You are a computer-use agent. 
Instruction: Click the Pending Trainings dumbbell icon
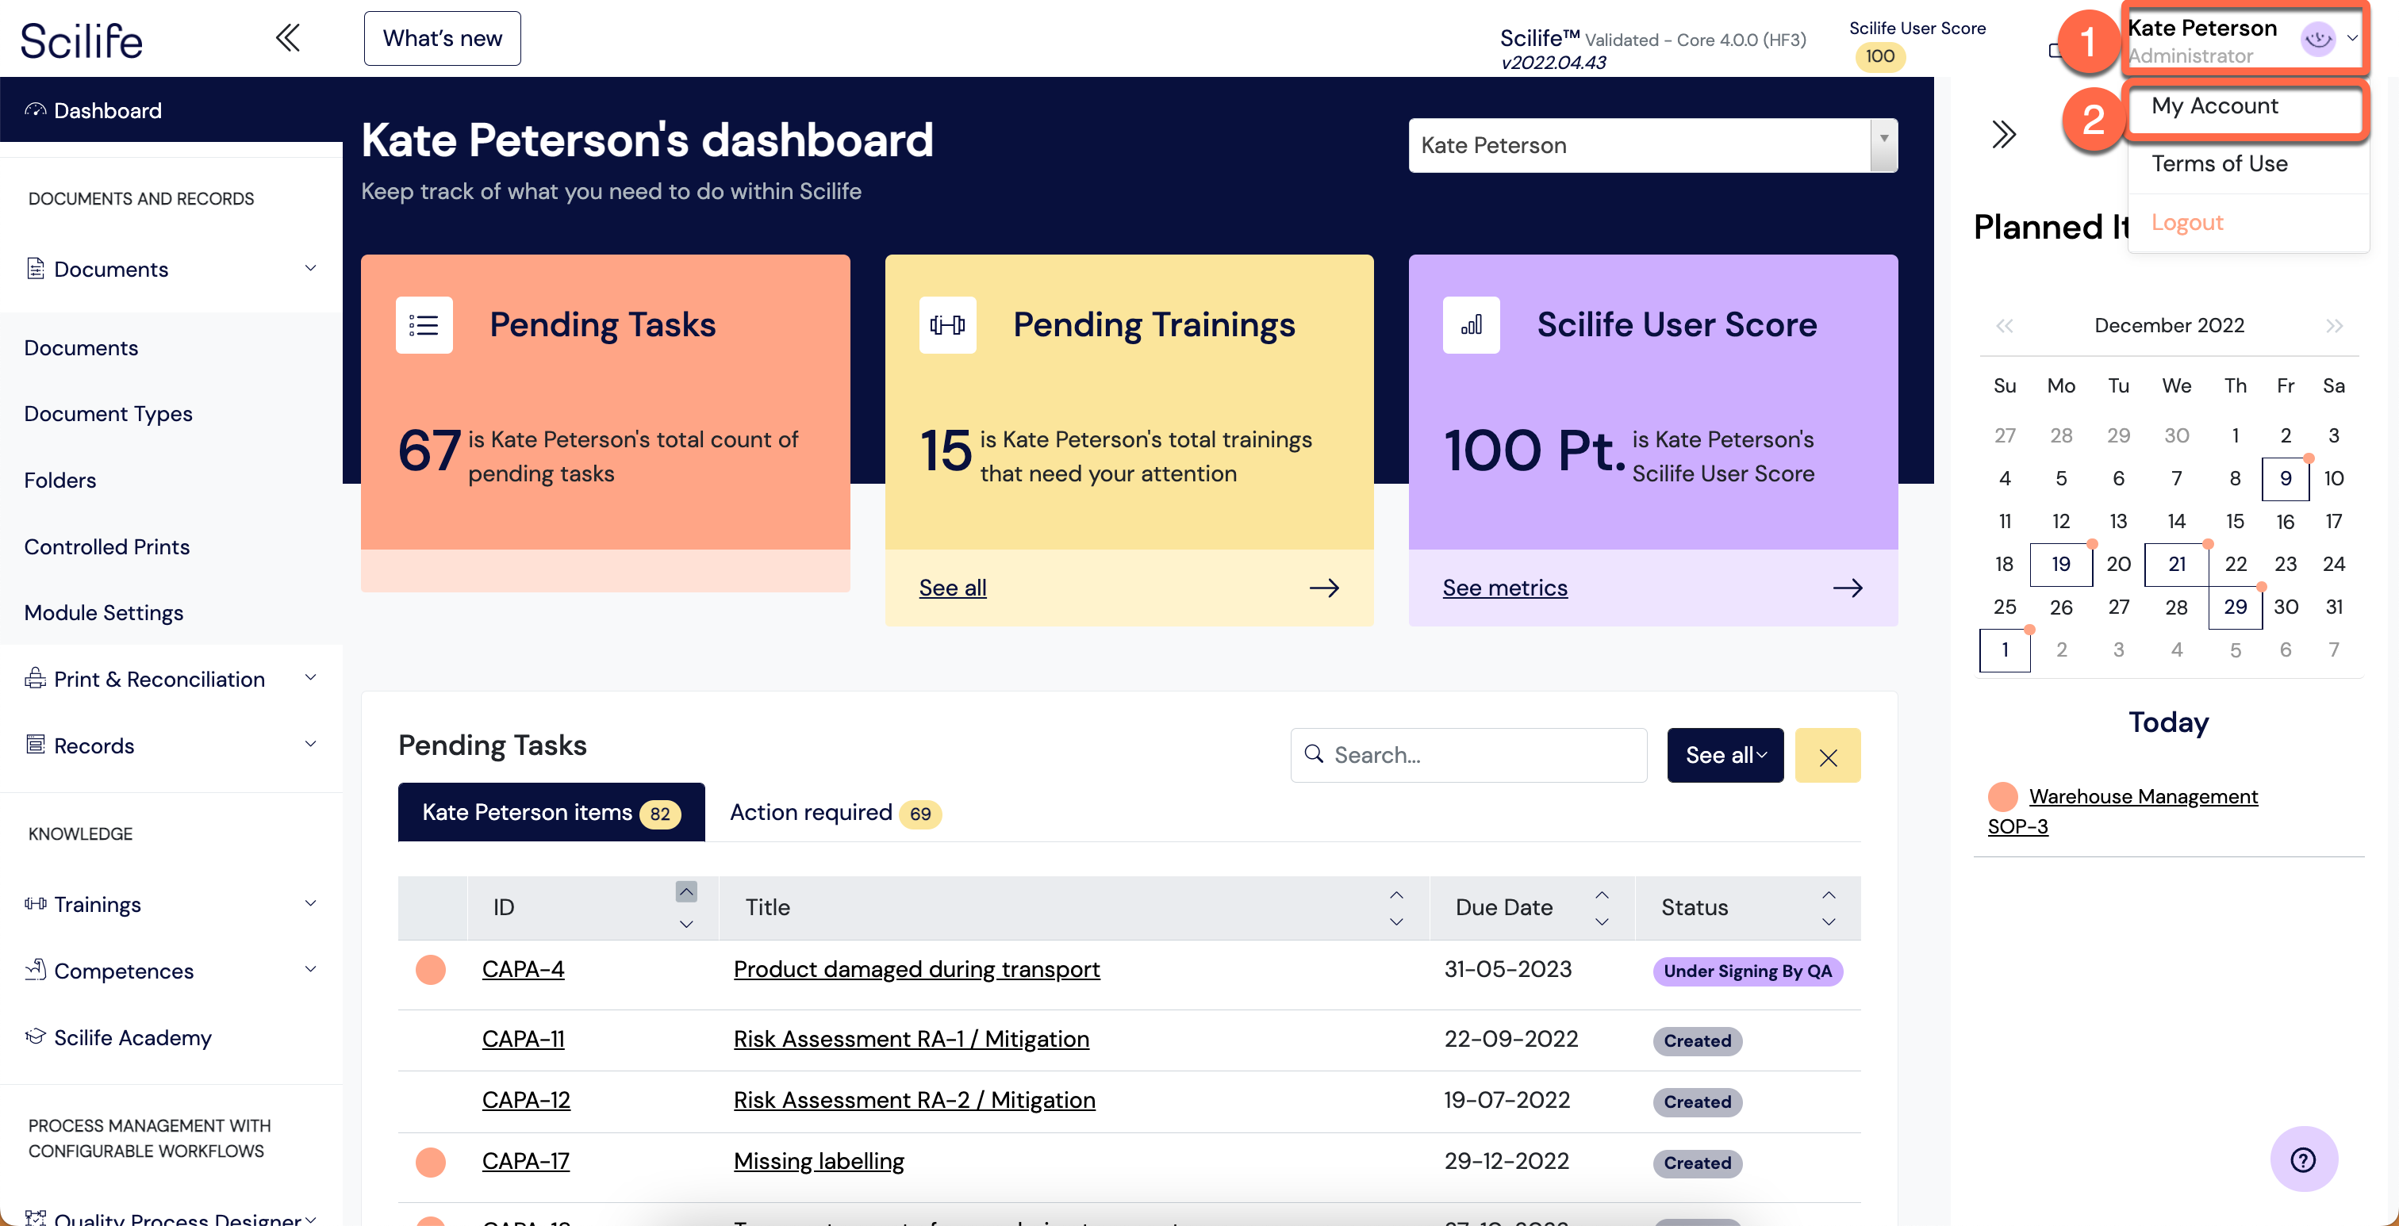[947, 325]
